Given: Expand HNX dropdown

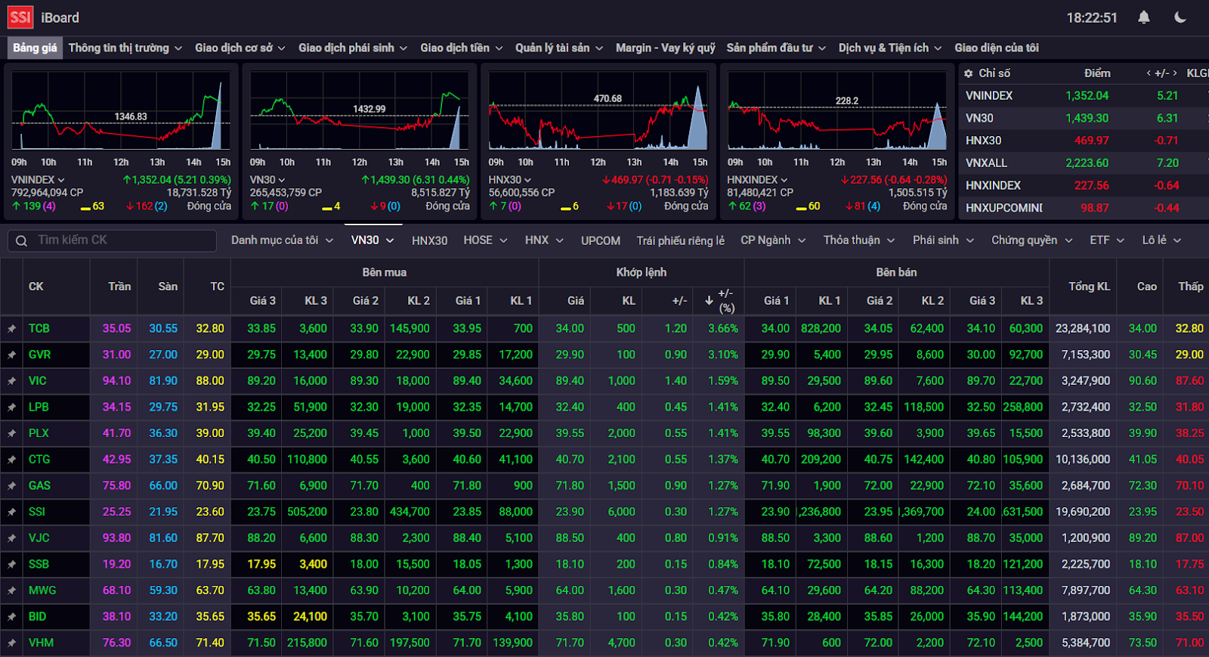Looking at the screenshot, I should point(544,240).
